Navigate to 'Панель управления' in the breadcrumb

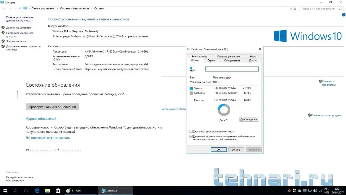click(43, 8)
